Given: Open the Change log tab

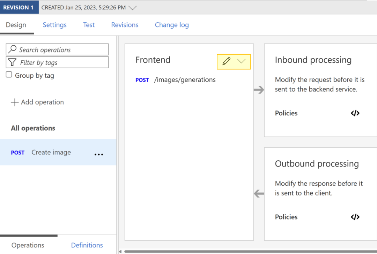Looking at the screenshot, I should pyautogui.click(x=172, y=25).
